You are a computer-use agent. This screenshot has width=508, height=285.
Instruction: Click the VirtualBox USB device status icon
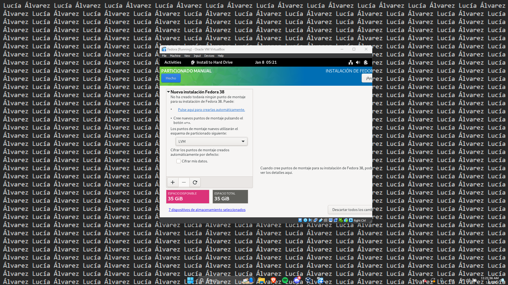click(x=321, y=220)
